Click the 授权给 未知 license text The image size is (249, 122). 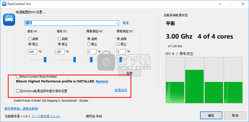click(94, 116)
